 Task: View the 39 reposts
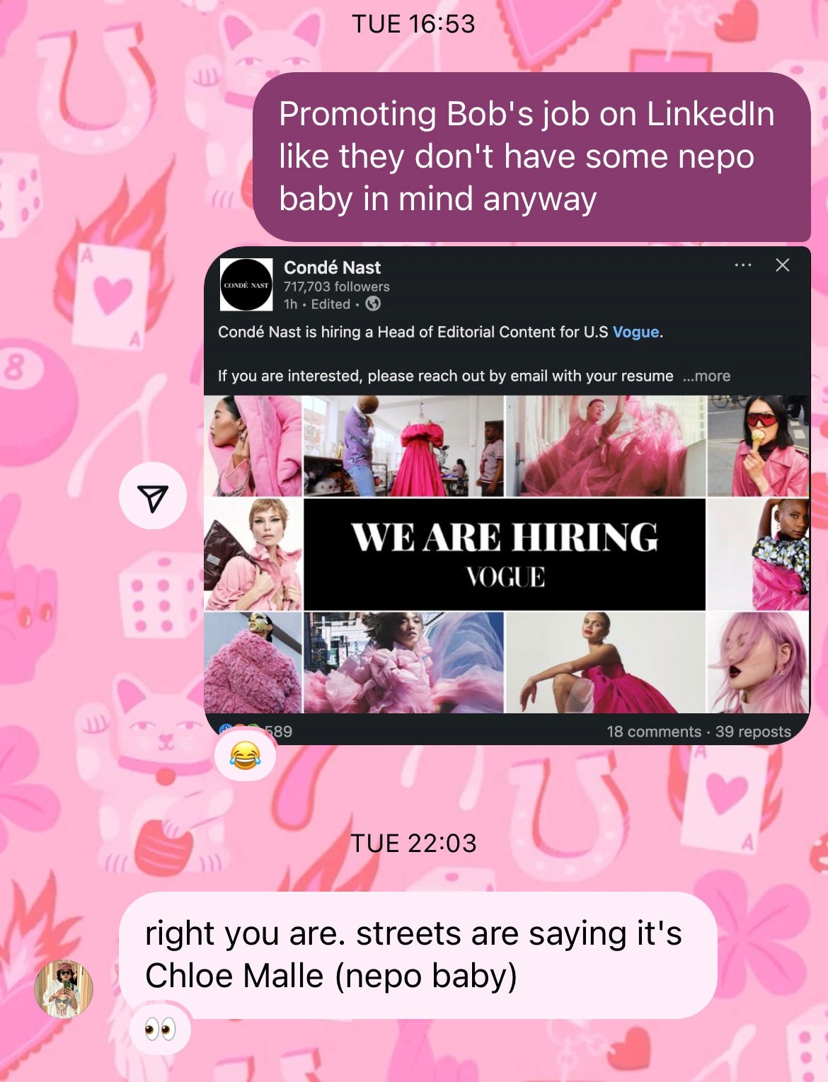pos(753,732)
